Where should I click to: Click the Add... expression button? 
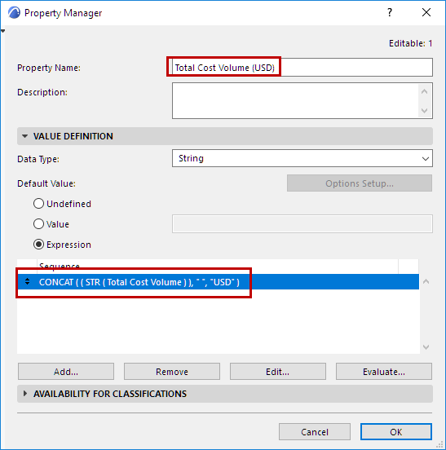(x=66, y=372)
